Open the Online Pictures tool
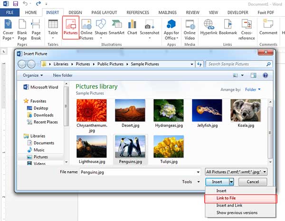Screen dimensions: 285x221 click(x=86, y=28)
